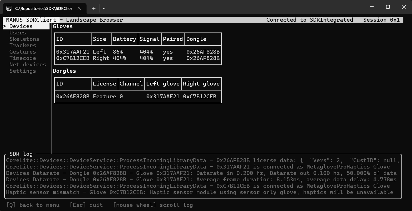
Task: Click the Left glove ID 0x317AAF21 row
Action: click(x=138, y=52)
